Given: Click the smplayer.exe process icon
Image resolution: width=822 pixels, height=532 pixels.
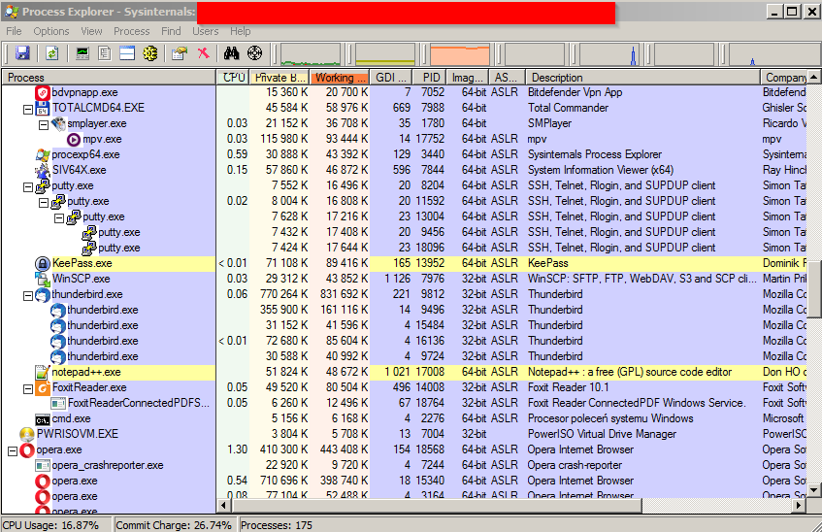Looking at the screenshot, I should [58, 124].
